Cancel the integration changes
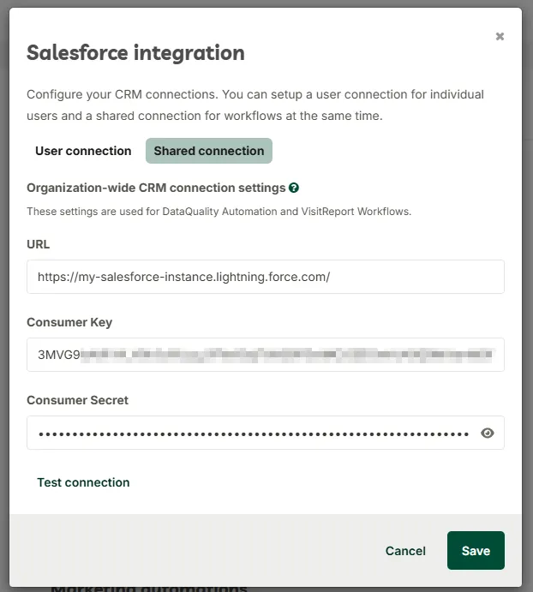The height and width of the screenshot is (592, 533). click(405, 551)
